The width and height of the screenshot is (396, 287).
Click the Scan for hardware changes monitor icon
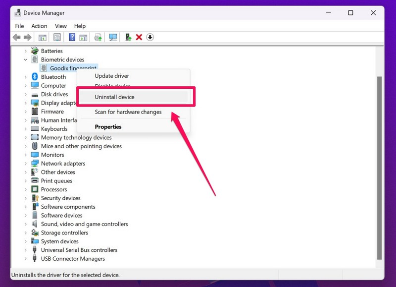113,37
